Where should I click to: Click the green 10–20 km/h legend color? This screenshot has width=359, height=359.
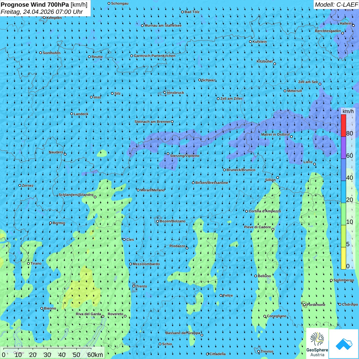[x=343, y=214]
